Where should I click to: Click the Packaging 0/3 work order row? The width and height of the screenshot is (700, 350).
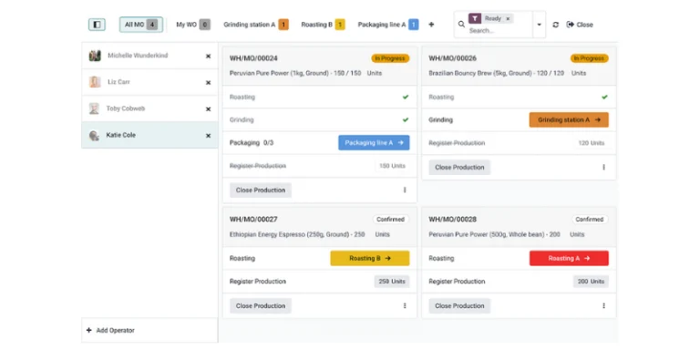(320, 143)
